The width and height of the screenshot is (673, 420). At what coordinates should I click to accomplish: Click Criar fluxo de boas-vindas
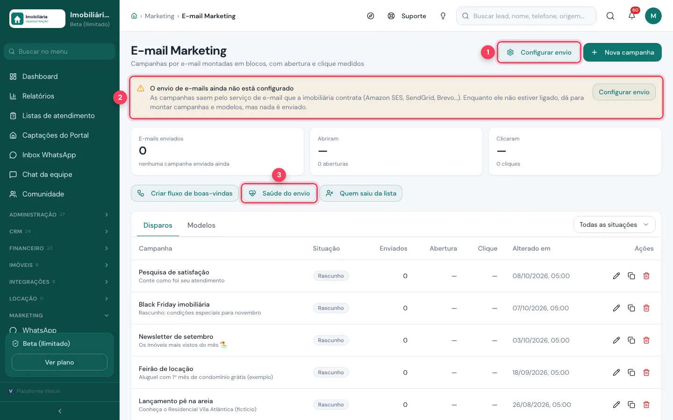click(x=185, y=193)
